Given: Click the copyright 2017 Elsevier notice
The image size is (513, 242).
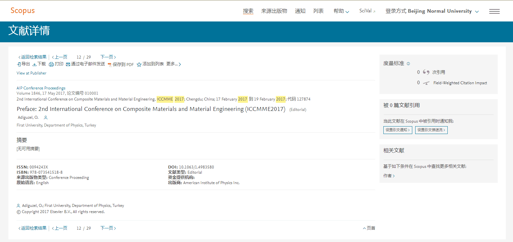Looking at the screenshot, I should click(x=61, y=212).
